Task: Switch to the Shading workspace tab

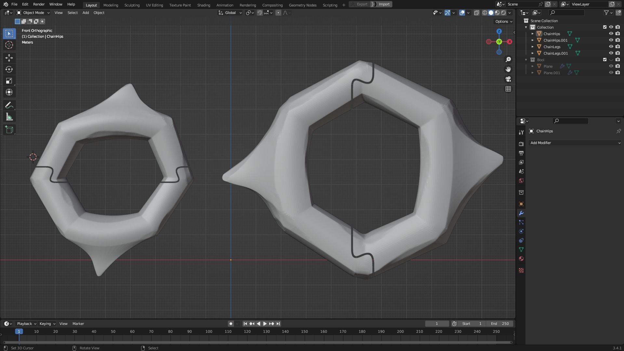Action: pos(204,5)
